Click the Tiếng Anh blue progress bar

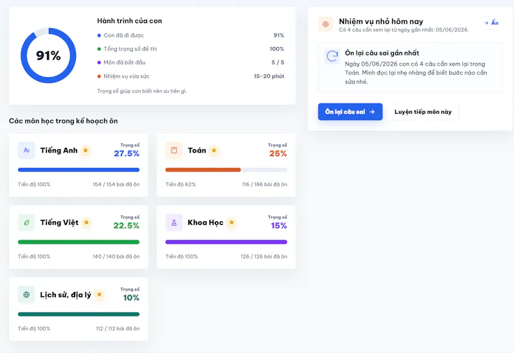(x=78, y=170)
